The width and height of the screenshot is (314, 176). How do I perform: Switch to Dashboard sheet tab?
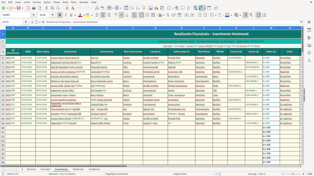click(x=94, y=169)
